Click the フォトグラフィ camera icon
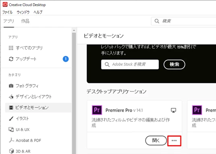 pyautogui.click(x=11, y=86)
